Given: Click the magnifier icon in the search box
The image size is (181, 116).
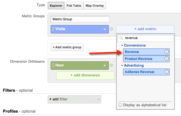Looking at the screenshot, I should pos(121,38).
